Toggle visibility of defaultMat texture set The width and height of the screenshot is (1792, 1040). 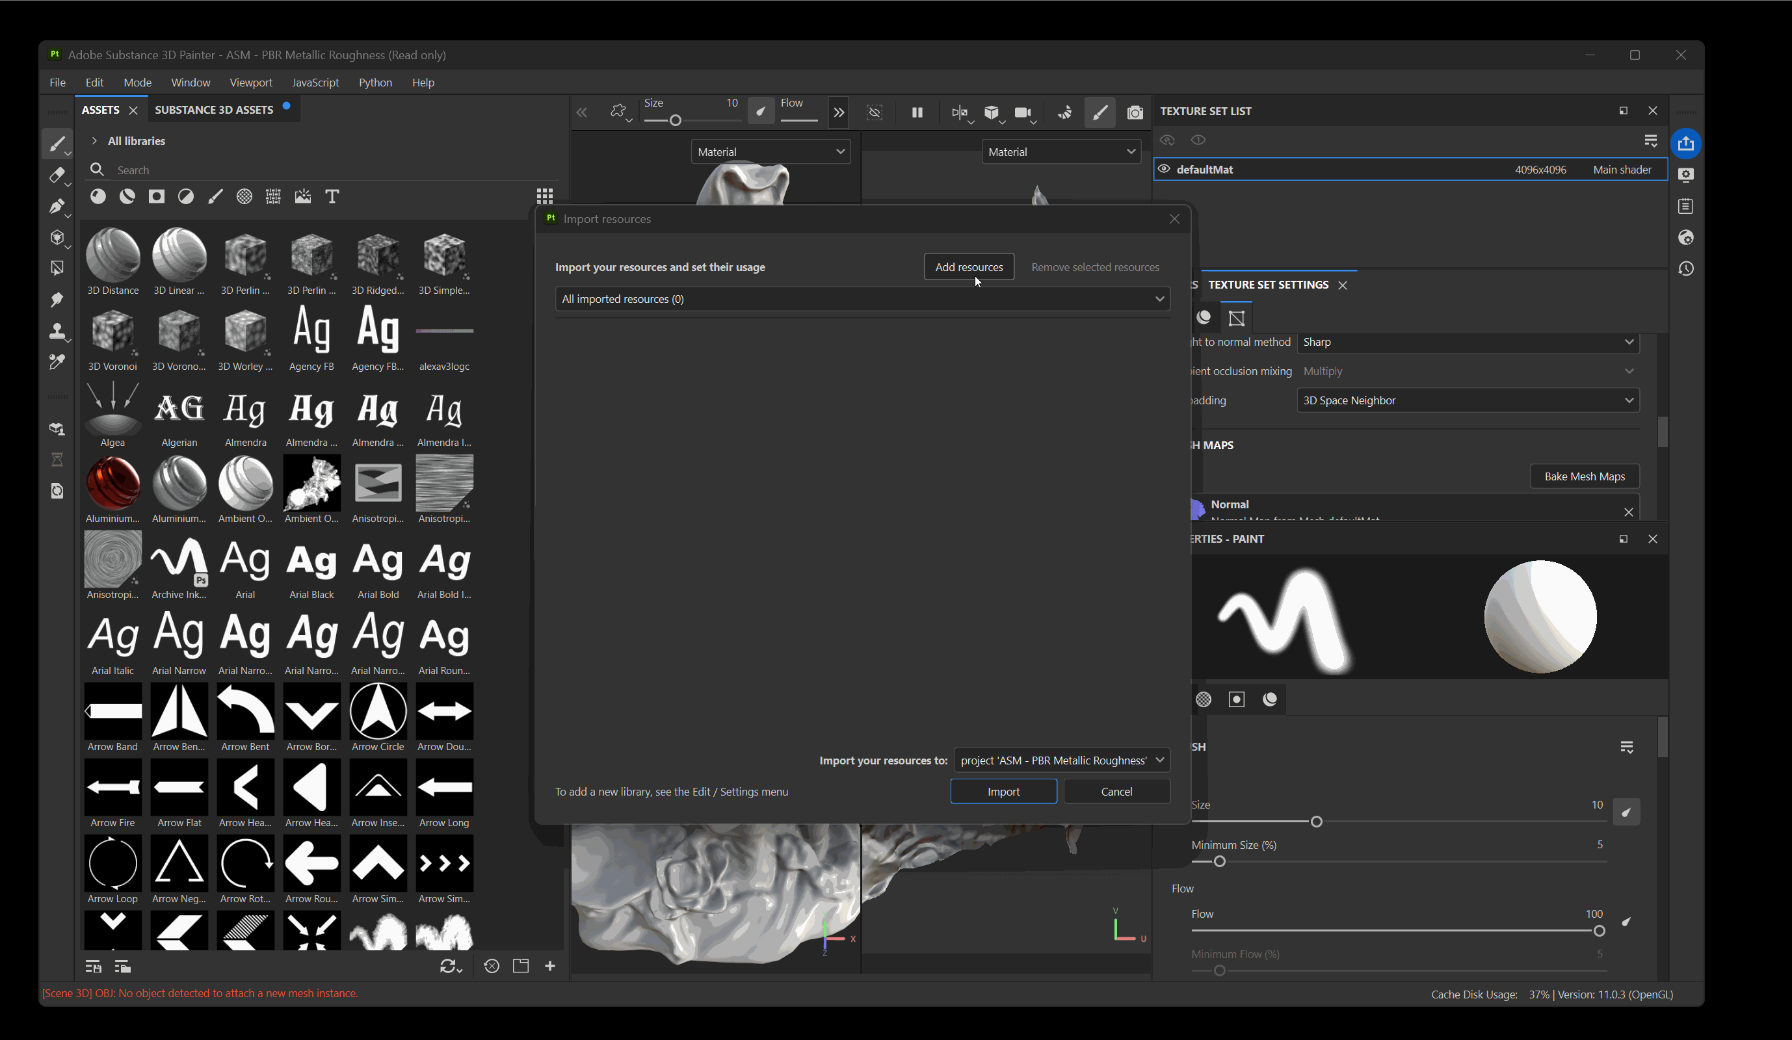coord(1164,169)
